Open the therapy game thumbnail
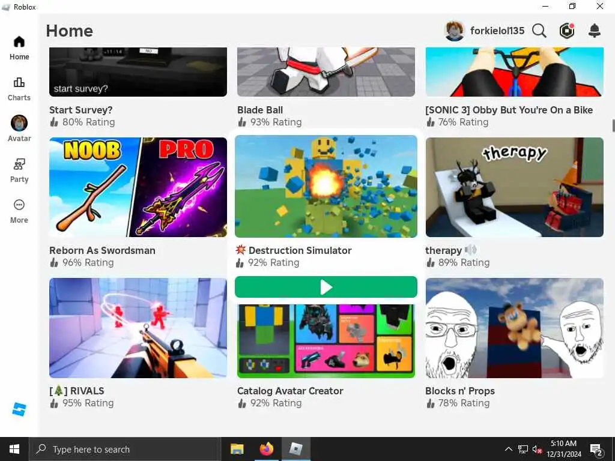 click(515, 187)
